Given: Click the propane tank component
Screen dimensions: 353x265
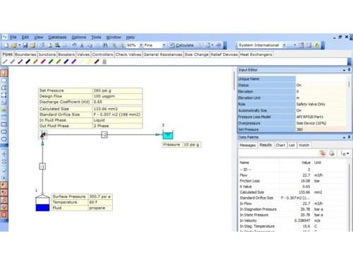Looking at the screenshot, I should point(42,202).
